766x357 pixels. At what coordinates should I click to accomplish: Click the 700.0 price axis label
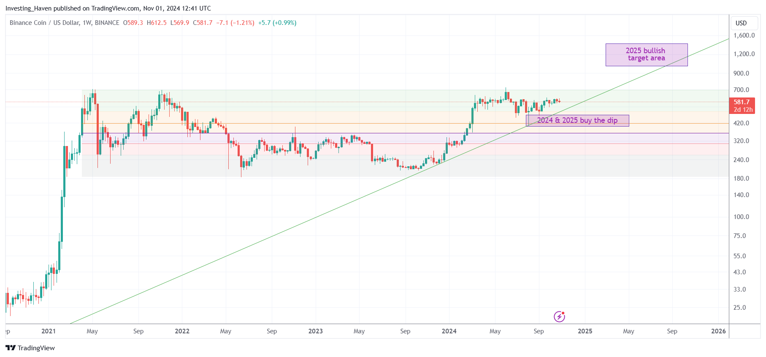pyautogui.click(x=742, y=90)
